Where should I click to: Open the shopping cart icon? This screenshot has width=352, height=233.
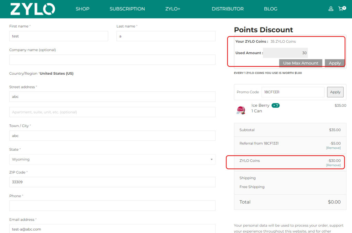pos(341,9)
